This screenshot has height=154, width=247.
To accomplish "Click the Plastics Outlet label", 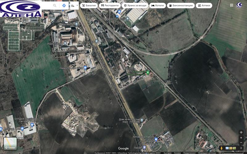I will point(55,44).
